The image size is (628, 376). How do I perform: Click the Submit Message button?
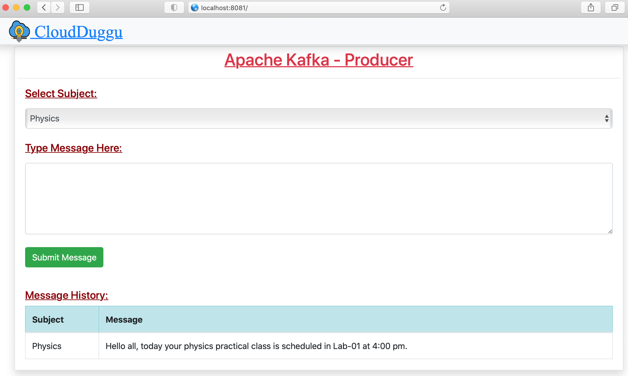click(64, 257)
